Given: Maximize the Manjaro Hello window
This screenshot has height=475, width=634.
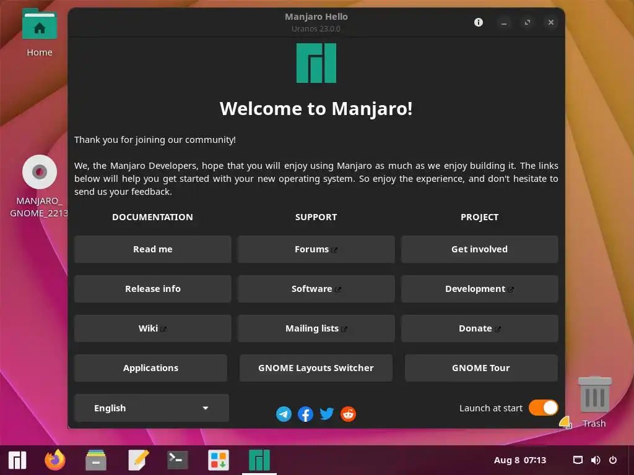Looking at the screenshot, I should pos(528,22).
